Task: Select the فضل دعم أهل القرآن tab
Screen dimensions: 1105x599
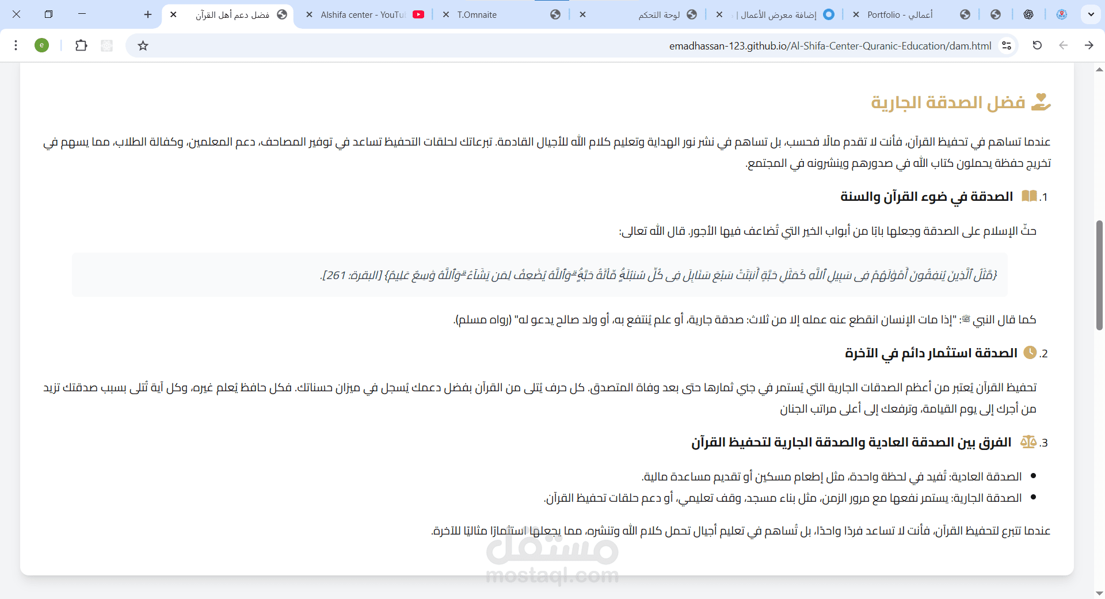Action: [229, 14]
